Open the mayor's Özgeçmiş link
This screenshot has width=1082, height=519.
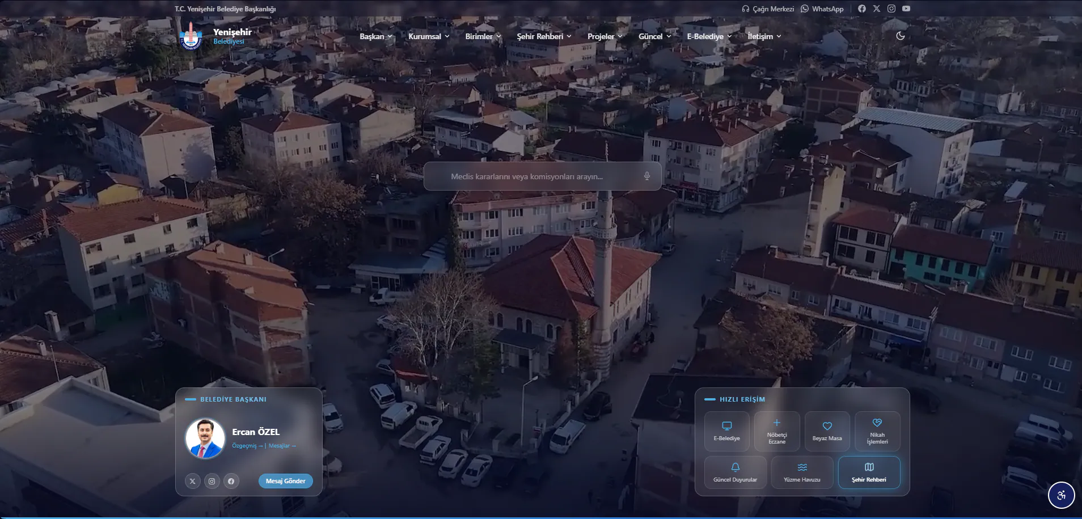point(247,446)
